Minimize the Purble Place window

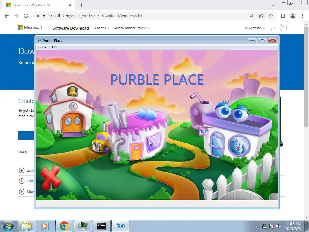pos(252,41)
